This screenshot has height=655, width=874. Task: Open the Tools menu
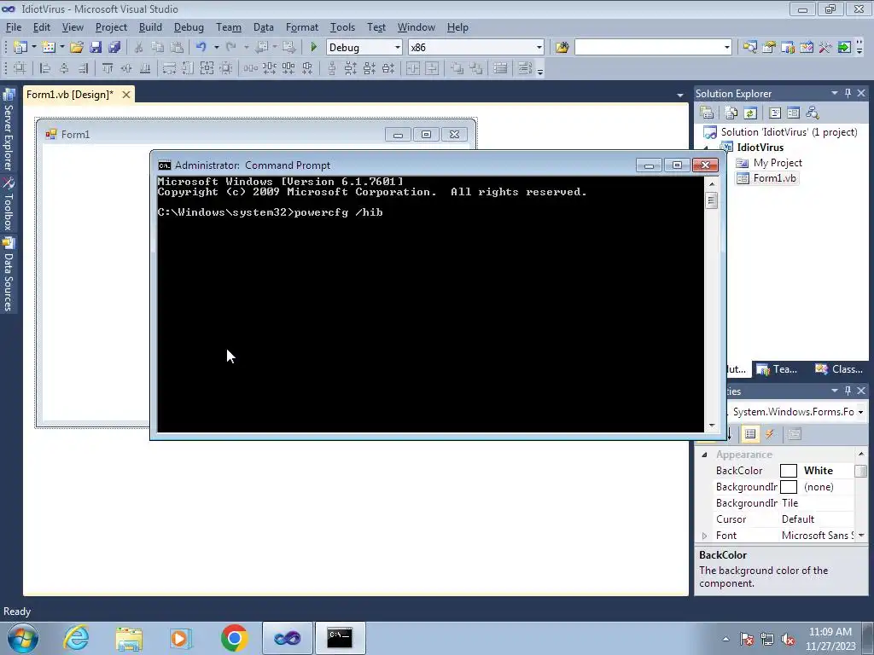(342, 27)
